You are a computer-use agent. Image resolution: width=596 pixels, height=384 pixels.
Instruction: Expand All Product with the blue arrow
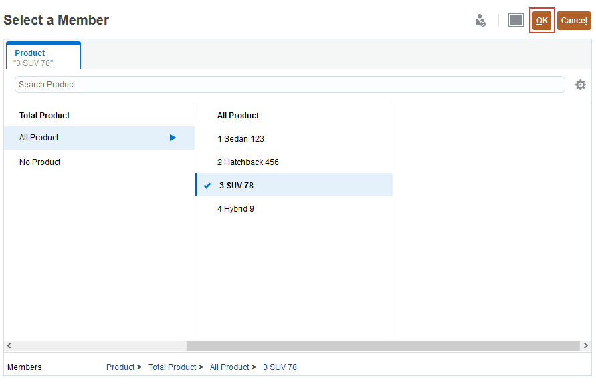173,138
